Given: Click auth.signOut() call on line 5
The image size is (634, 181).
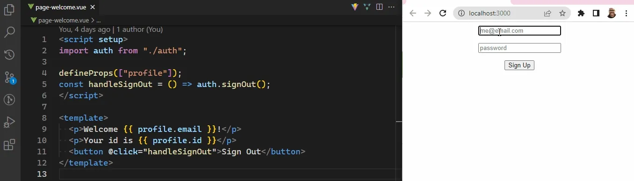Looking at the screenshot, I should point(231,84).
